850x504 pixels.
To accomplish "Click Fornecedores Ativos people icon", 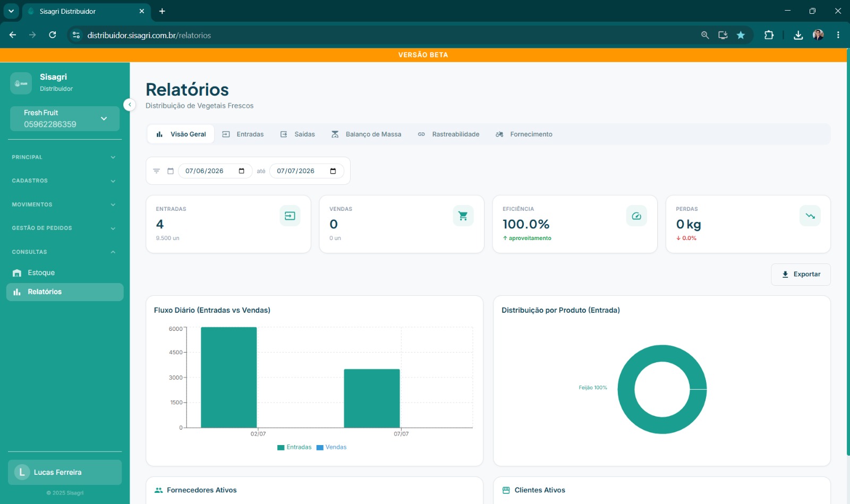I will point(159,490).
